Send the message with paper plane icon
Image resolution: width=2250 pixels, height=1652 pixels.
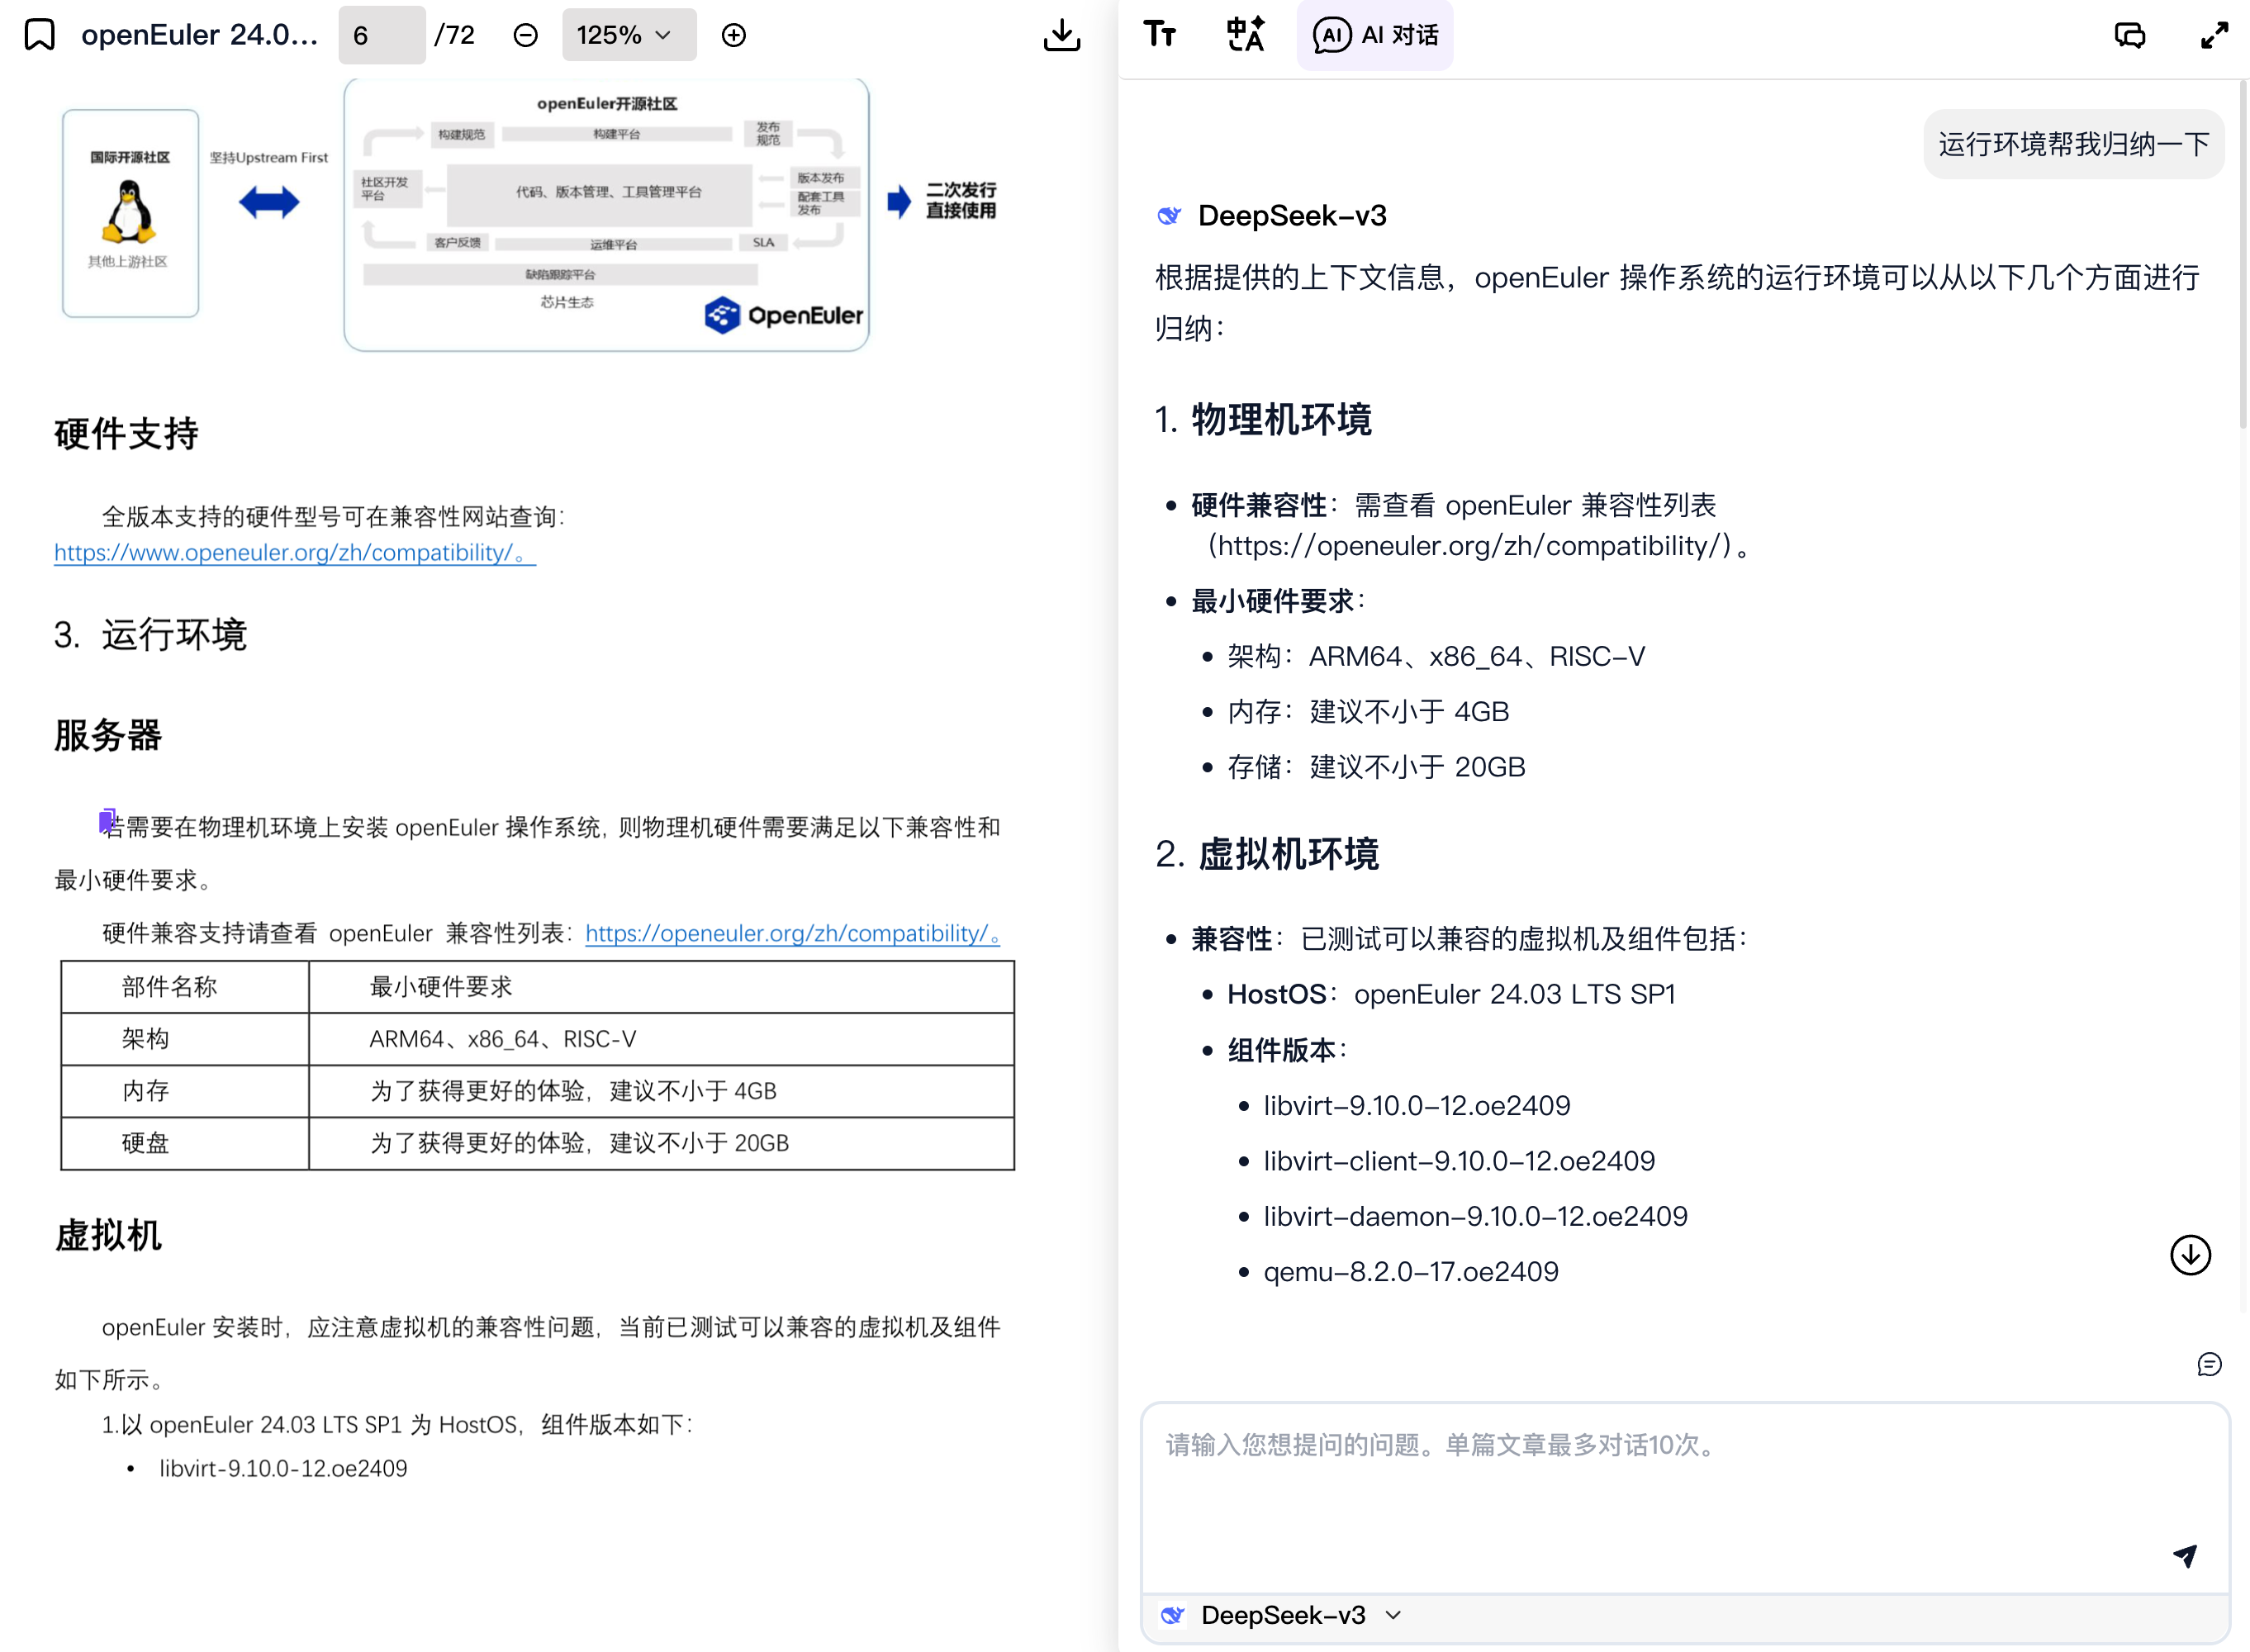click(x=2185, y=1556)
